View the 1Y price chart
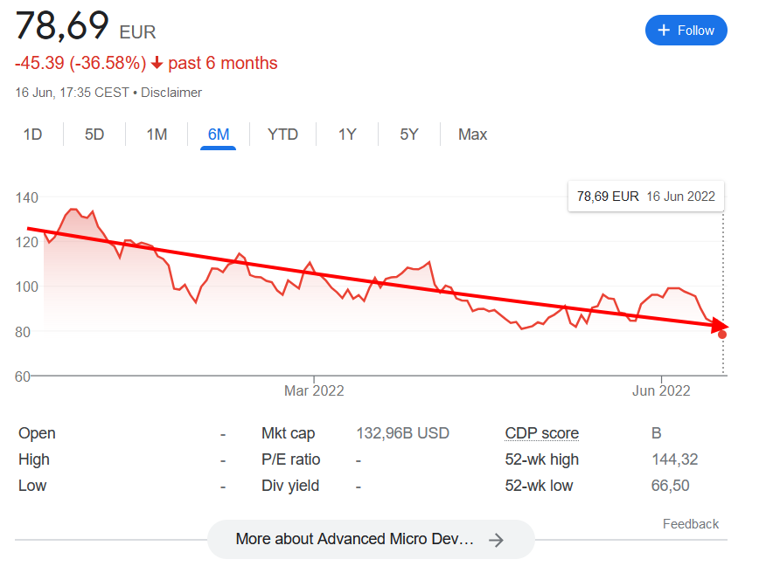 point(347,135)
